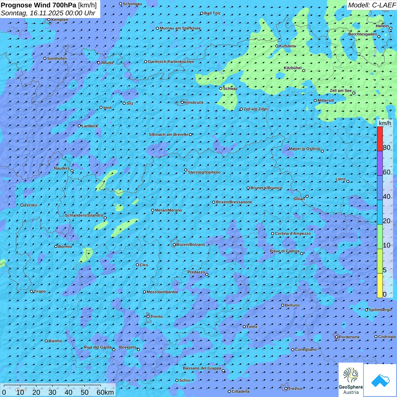Image resolution: width=397 pixels, height=397 pixels.
Task: Click the '60km' scale bar label
Action: [x=105, y=392]
